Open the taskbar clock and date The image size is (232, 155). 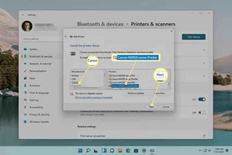(x=219, y=151)
